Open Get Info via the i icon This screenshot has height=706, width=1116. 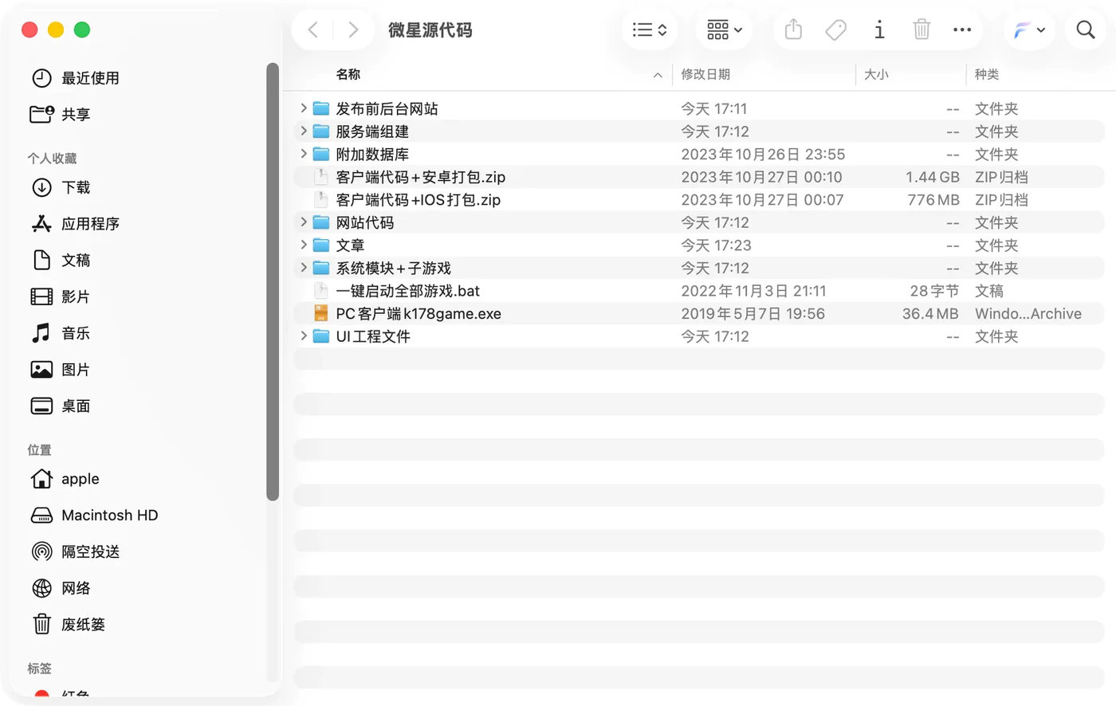pos(879,30)
